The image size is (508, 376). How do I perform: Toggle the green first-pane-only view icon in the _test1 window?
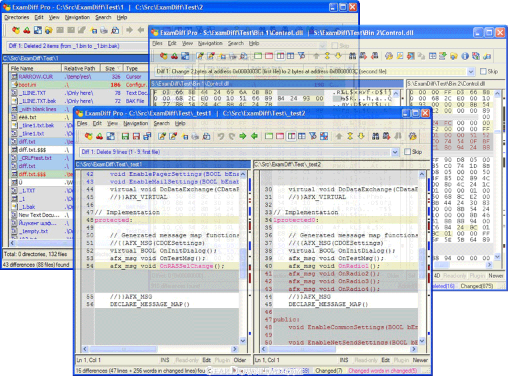pyautogui.click(x=269, y=137)
